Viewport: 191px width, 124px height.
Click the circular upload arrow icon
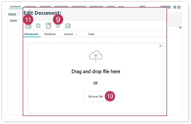58,26
